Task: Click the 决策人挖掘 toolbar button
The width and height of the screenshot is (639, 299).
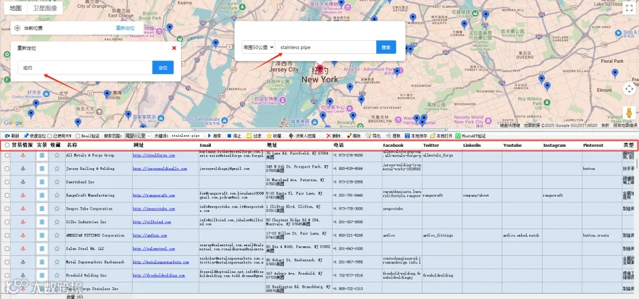Action: pyautogui.click(x=302, y=136)
